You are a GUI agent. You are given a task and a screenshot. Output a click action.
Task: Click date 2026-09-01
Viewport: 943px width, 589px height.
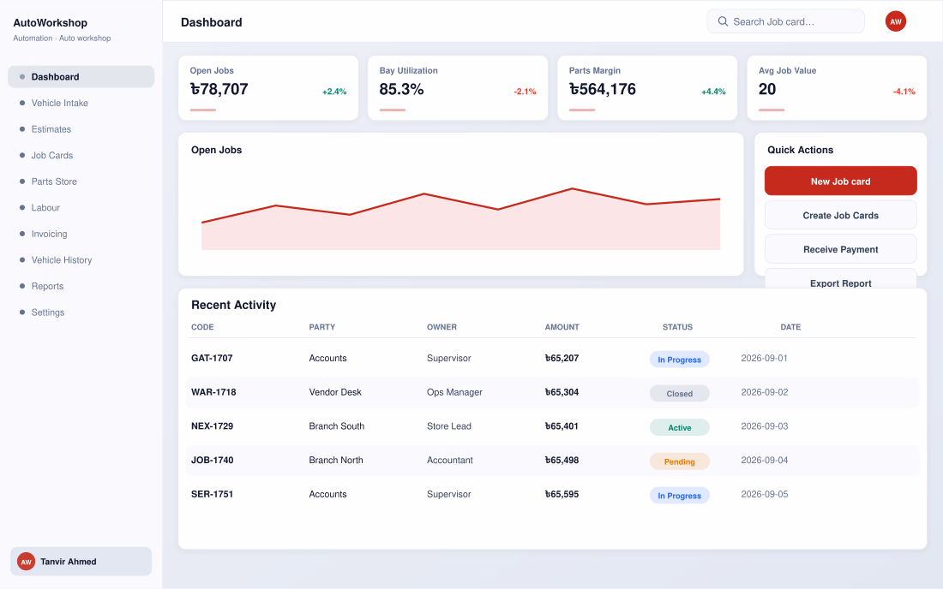click(x=764, y=359)
